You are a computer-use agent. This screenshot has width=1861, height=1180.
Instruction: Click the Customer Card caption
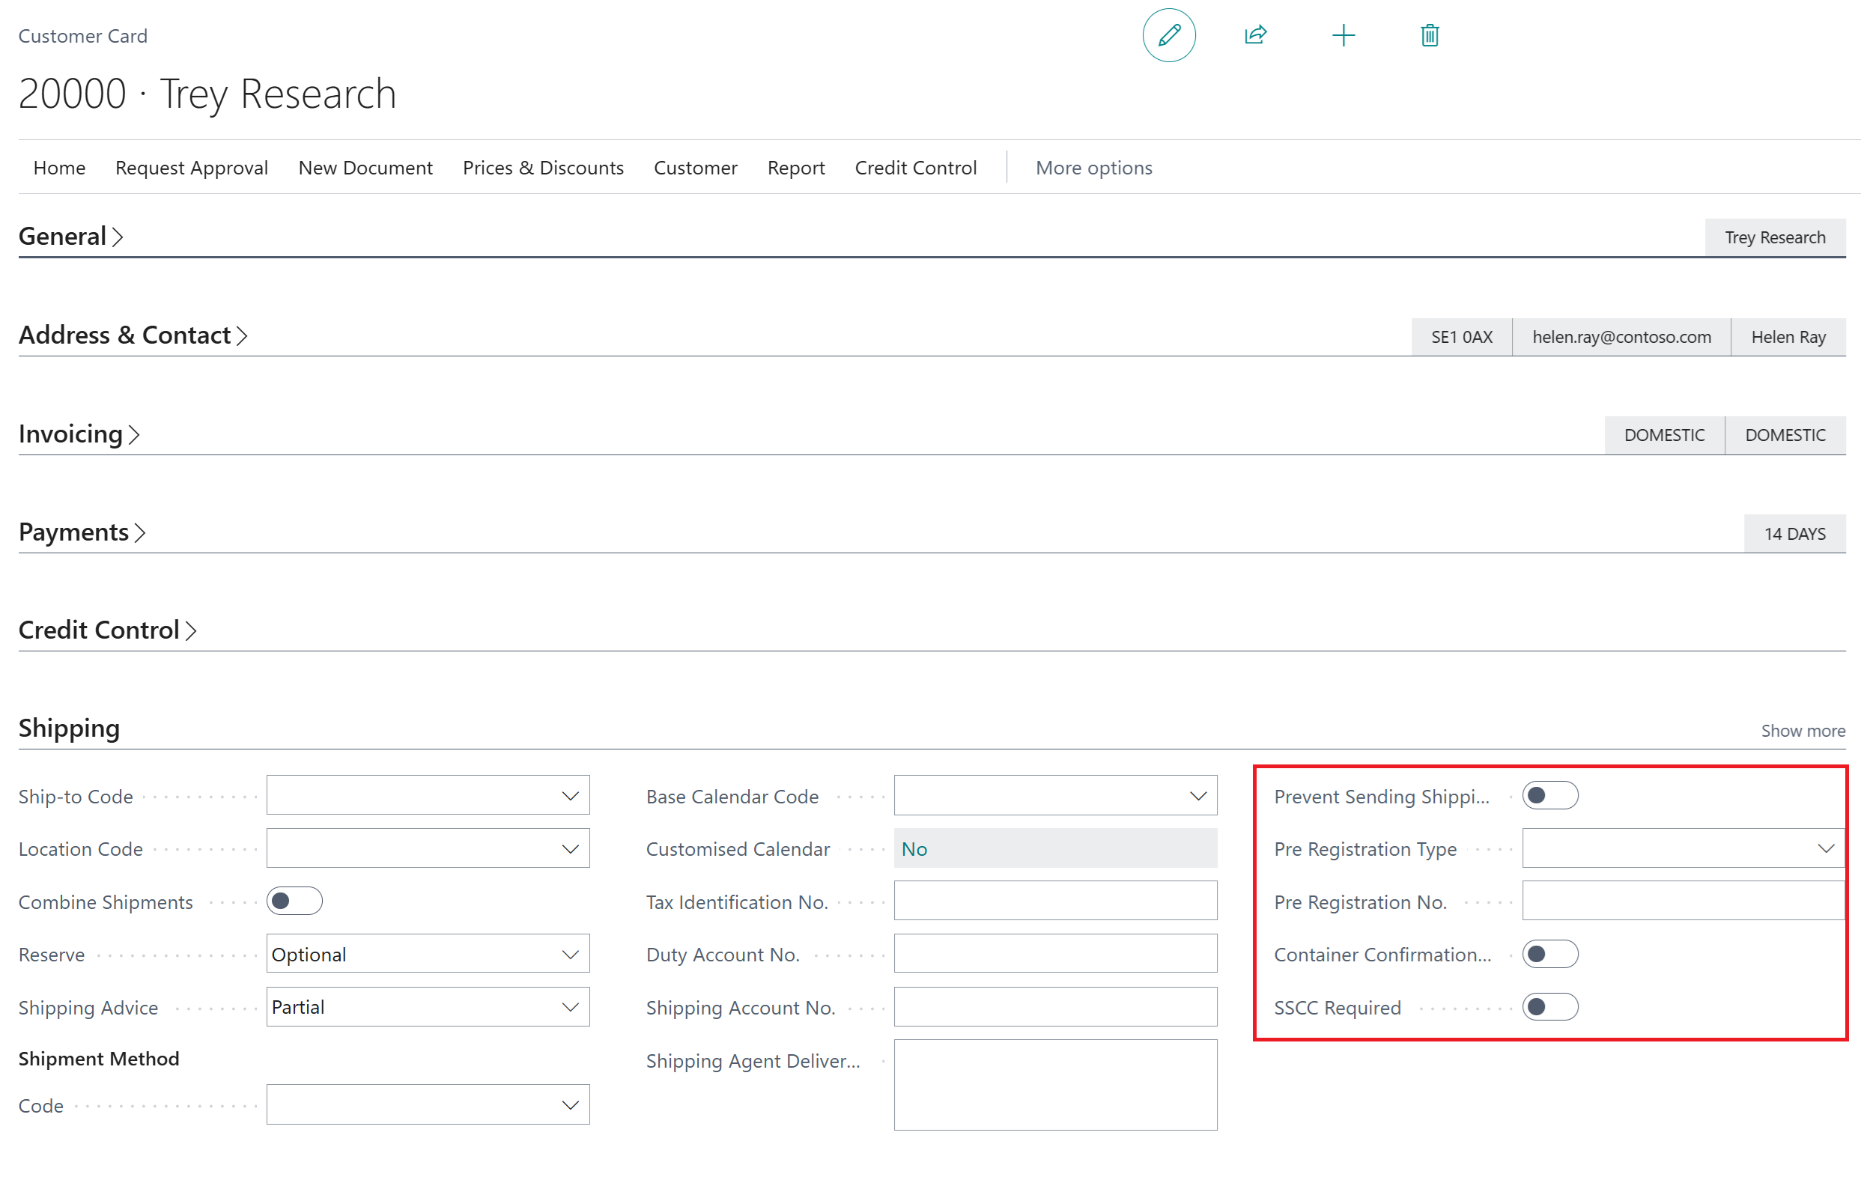pyautogui.click(x=82, y=37)
